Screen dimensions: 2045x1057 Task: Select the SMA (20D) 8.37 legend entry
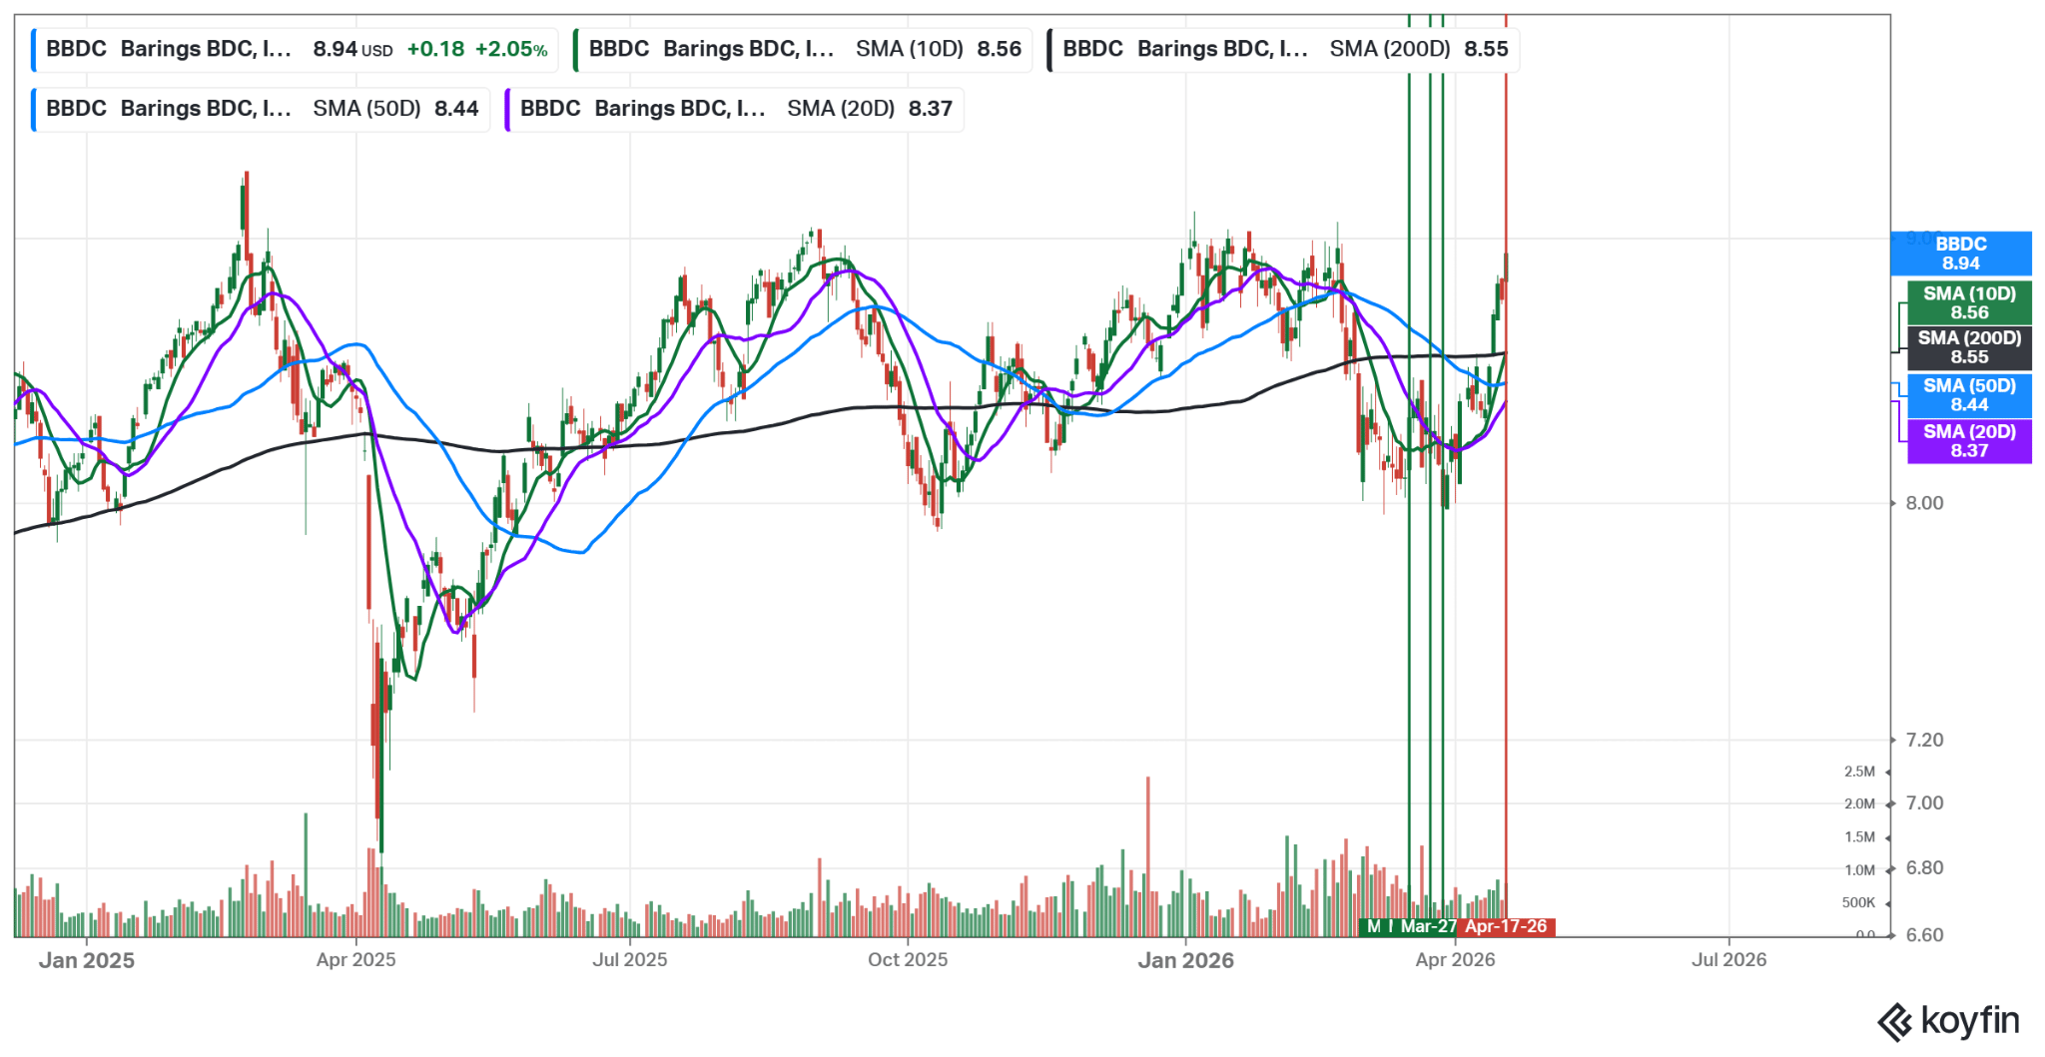pyautogui.click(x=734, y=109)
